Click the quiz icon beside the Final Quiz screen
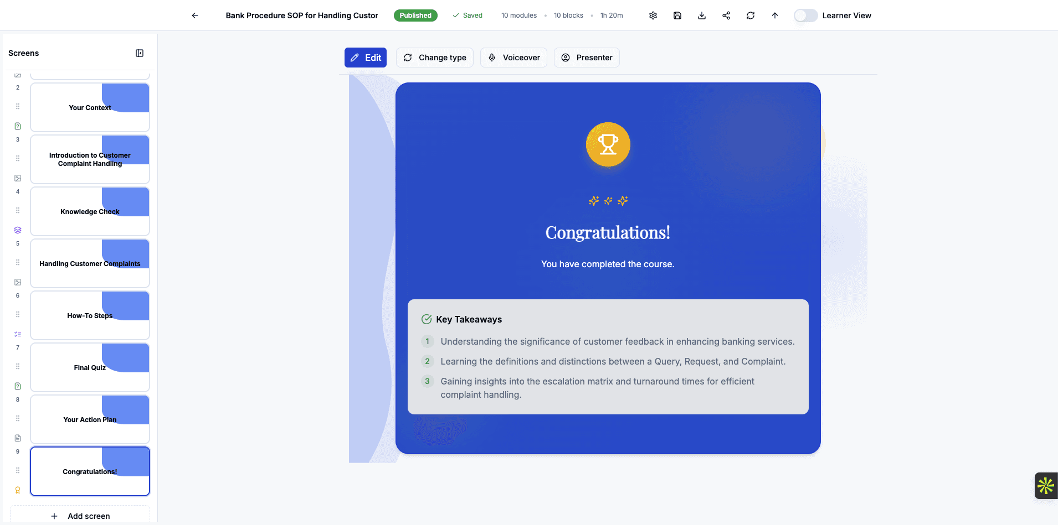Screen dimensions: 1058x525 tap(17, 386)
